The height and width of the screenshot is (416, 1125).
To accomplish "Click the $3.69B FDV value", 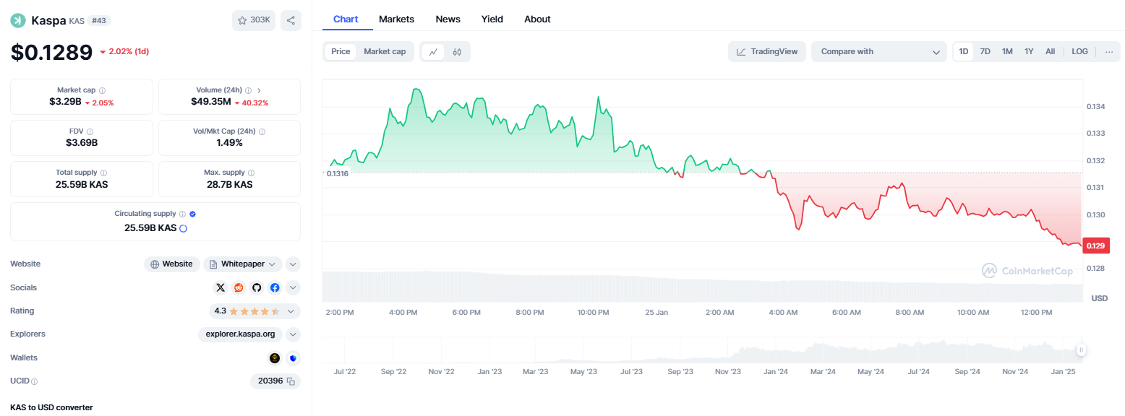I will 82,143.
